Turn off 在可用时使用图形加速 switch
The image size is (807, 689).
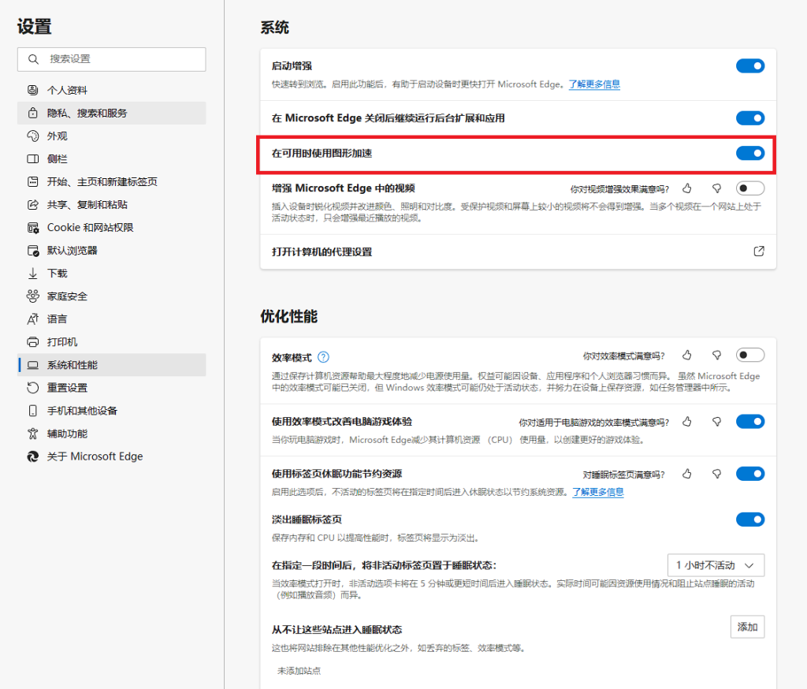pyautogui.click(x=749, y=153)
